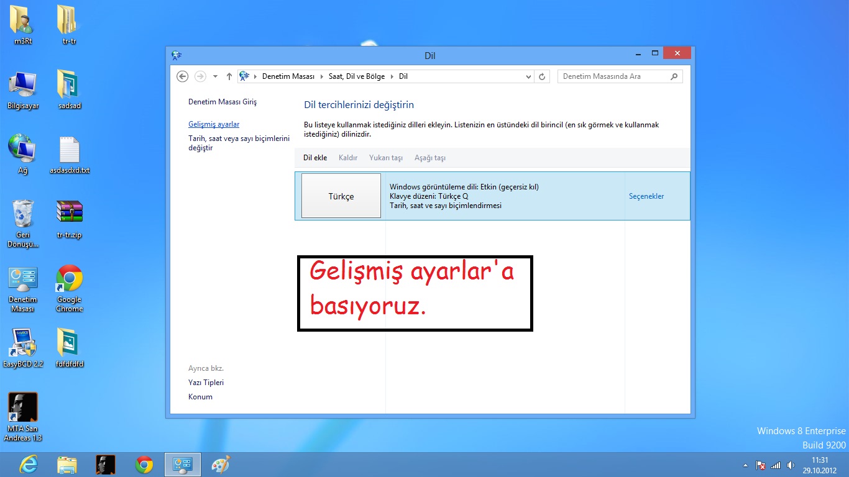Expand chevron after Saat, Dil ve Bölge
Image resolution: width=849 pixels, height=477 pixels.
pyautogui.click(x=392, y=76)
